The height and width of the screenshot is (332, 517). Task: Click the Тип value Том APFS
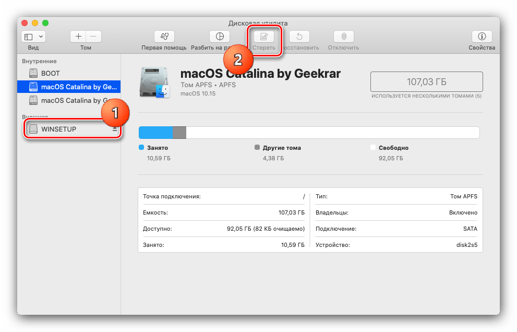(464, 196)
